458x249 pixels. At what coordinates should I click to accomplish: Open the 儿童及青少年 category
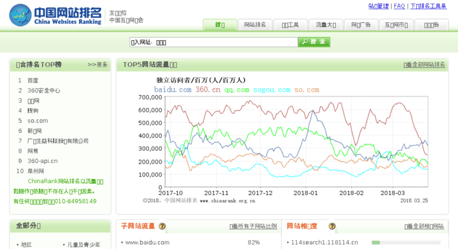tap(84, 245)
